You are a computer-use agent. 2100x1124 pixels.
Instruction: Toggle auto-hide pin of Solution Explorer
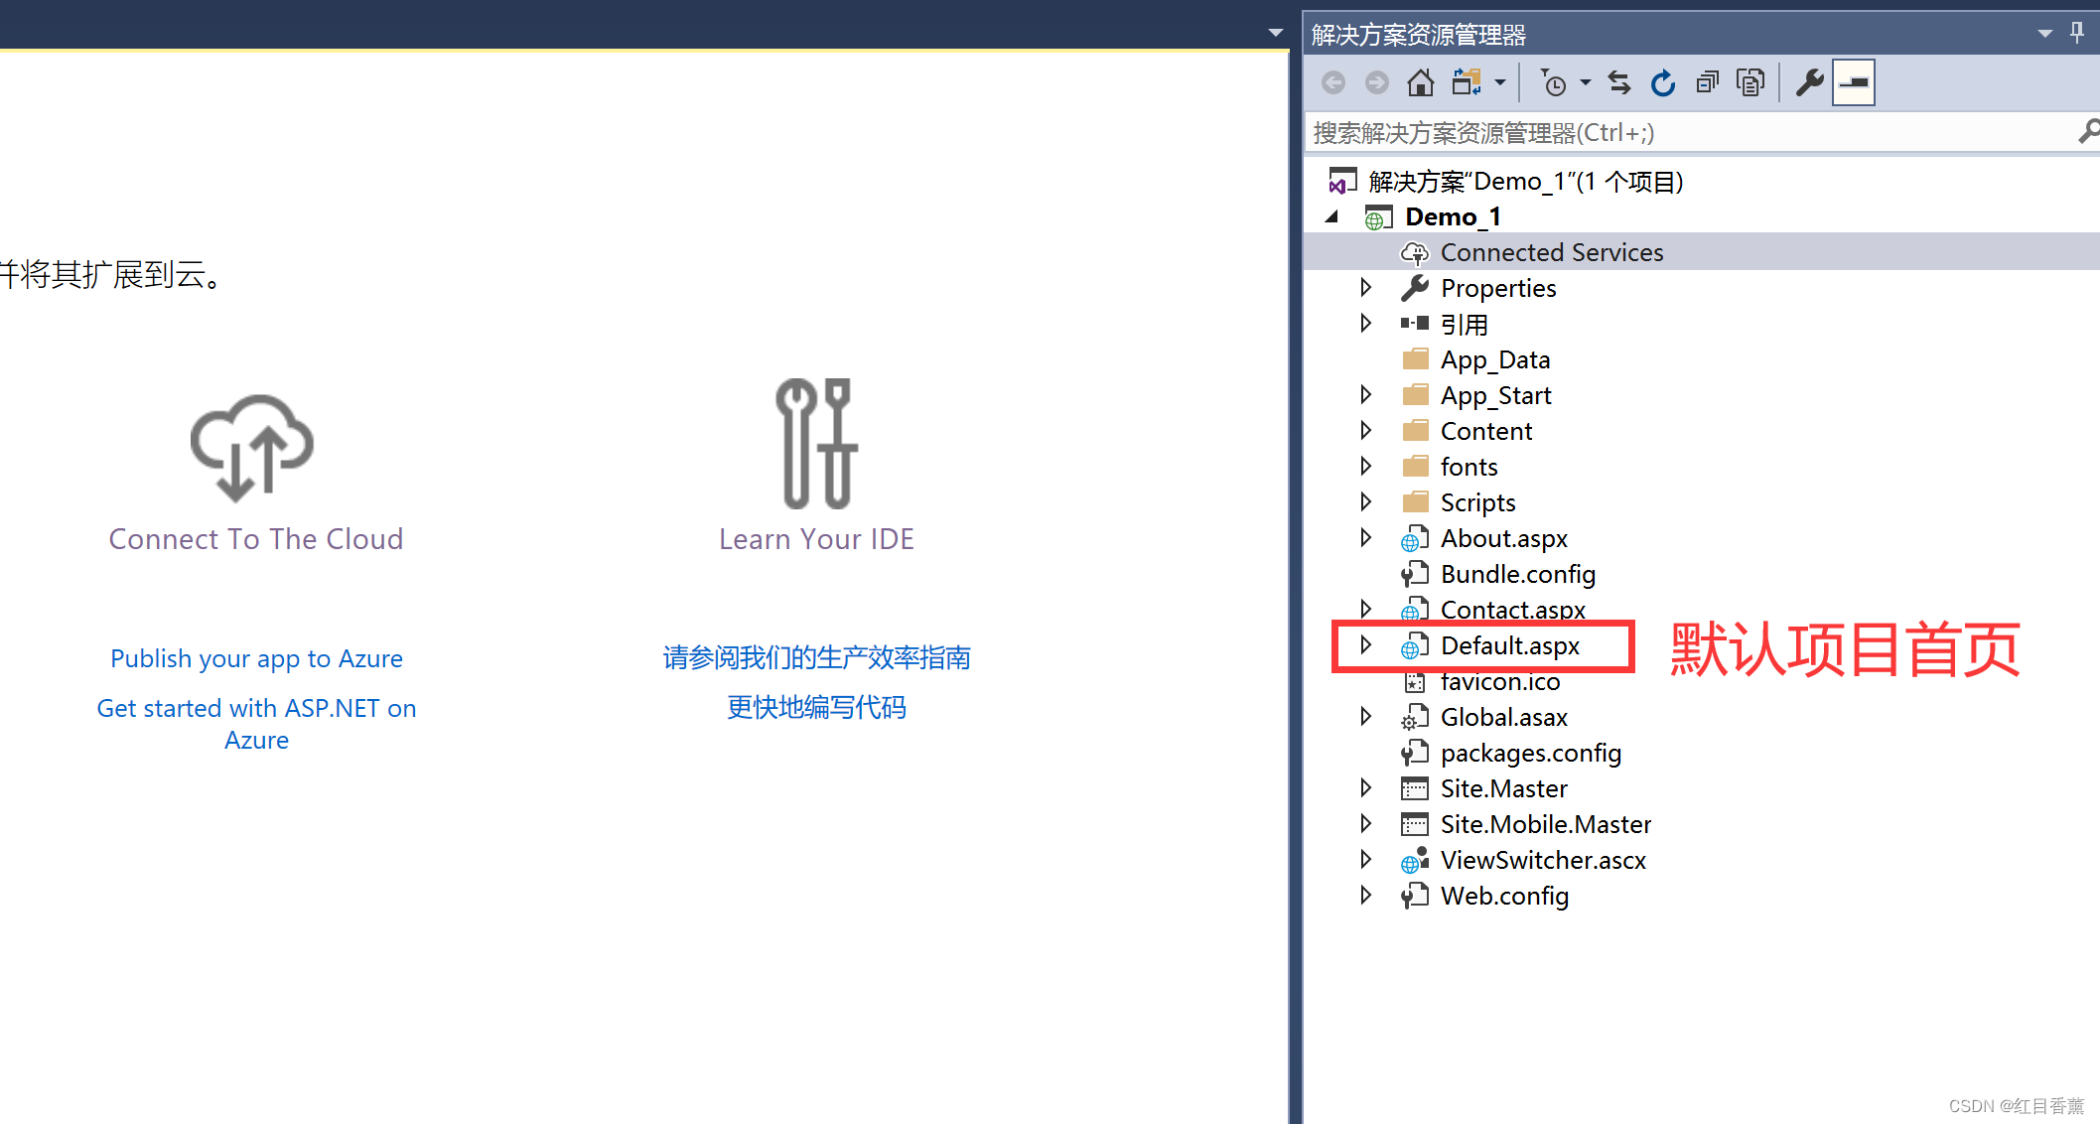[2076, 33]
